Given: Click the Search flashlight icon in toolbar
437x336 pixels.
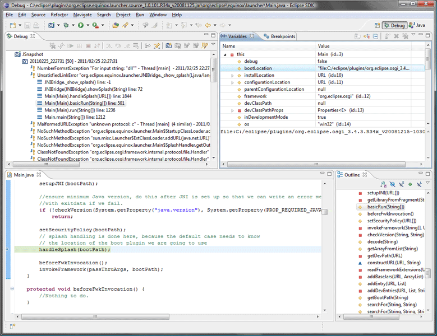Looking at the screenshot, I should click(x=125, y=25).
